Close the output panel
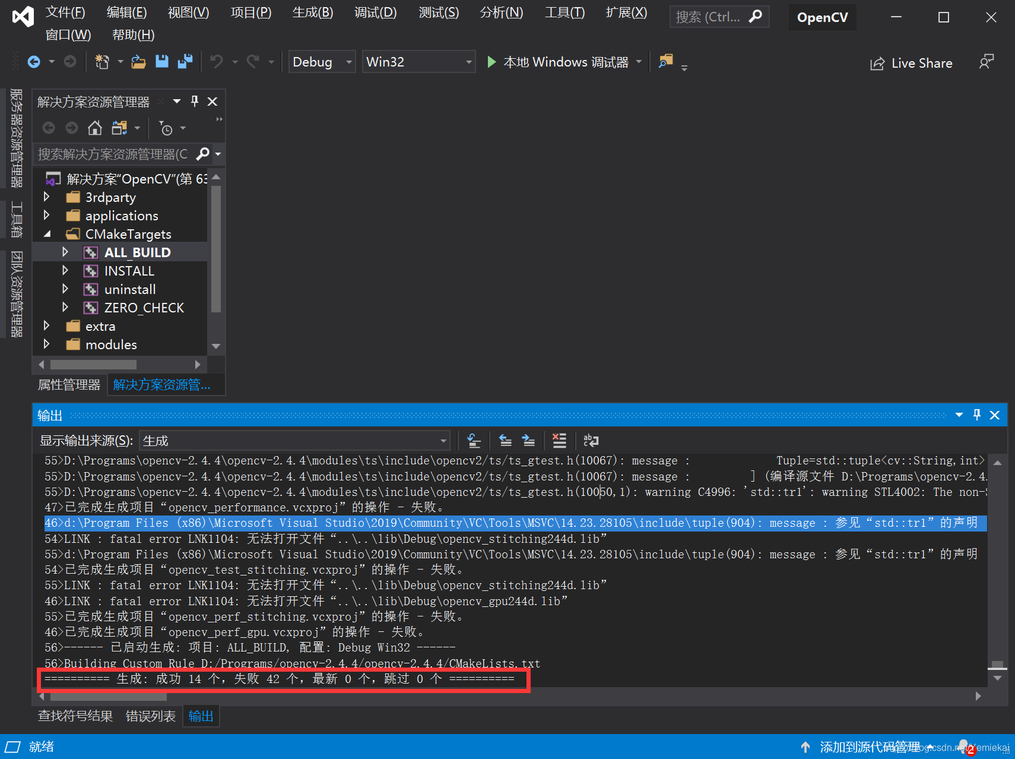This screenshot has height=759, width=1015. pos(995,415)
